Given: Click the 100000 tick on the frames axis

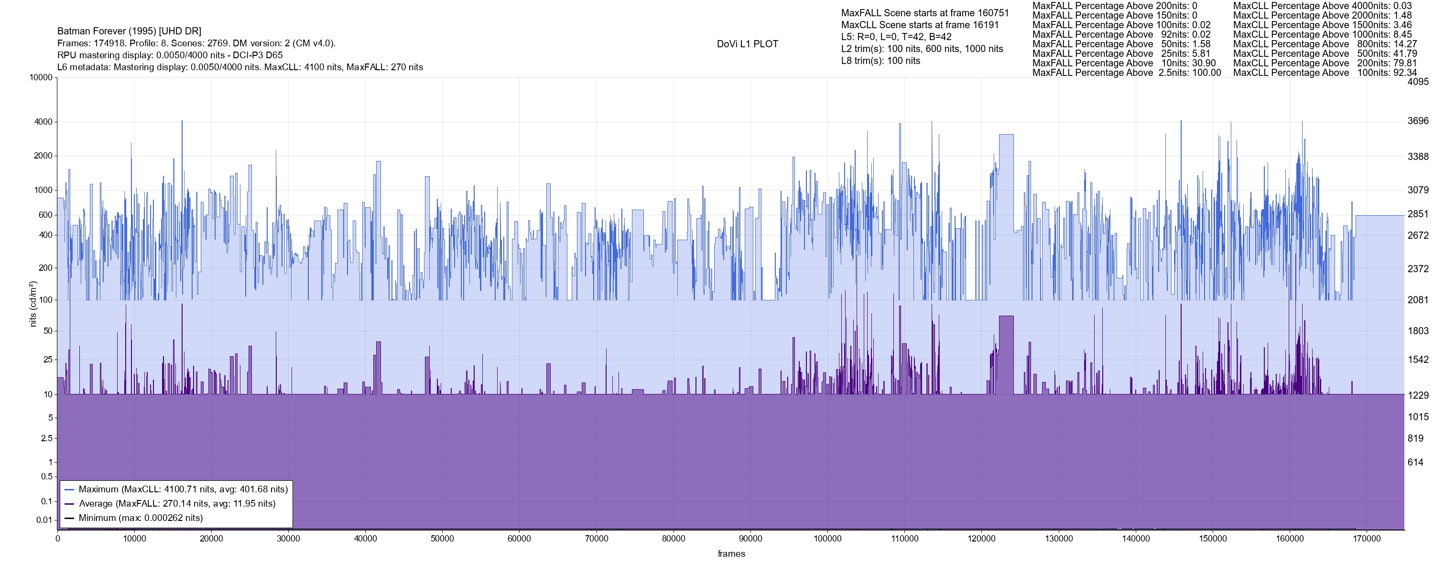Looking at the screenshot, I should [x=827, y=539].
